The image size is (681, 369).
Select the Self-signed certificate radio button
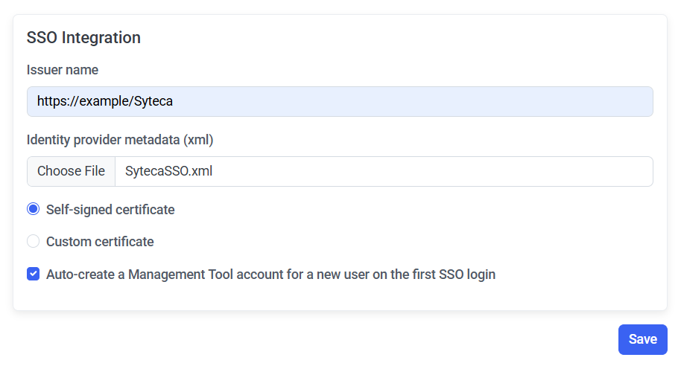click(x=33, y=210)
